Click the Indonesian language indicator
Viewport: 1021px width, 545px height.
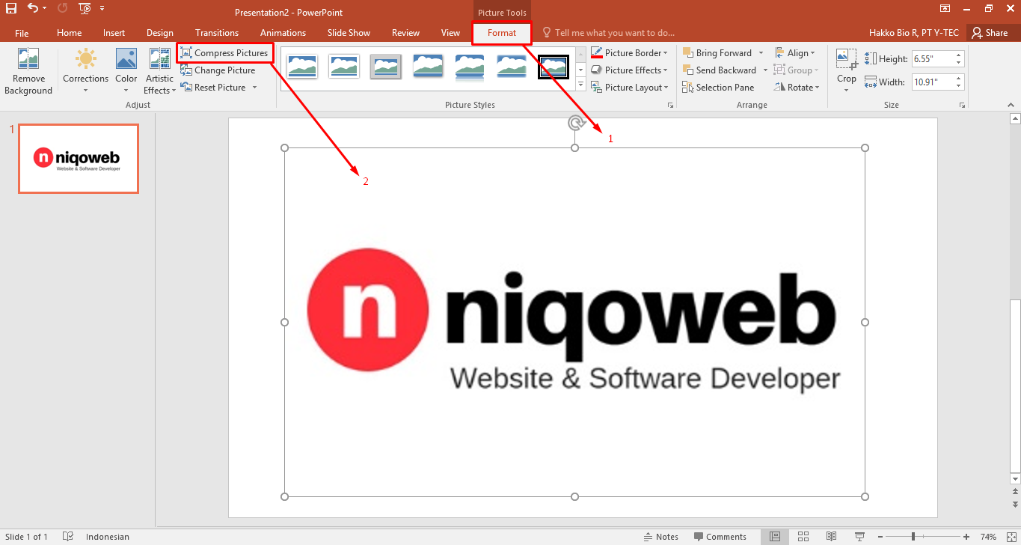[x=108, y=537]
